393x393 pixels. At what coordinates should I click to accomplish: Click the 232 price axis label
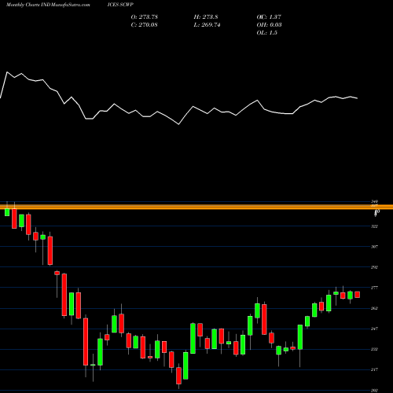374,349
